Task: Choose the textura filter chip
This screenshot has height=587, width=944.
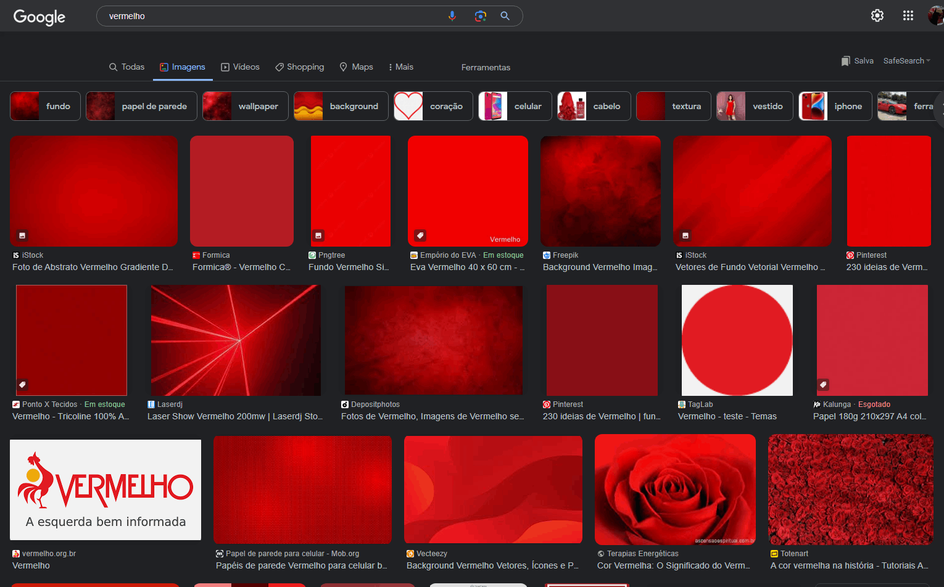Action: [x=674, y=106]
